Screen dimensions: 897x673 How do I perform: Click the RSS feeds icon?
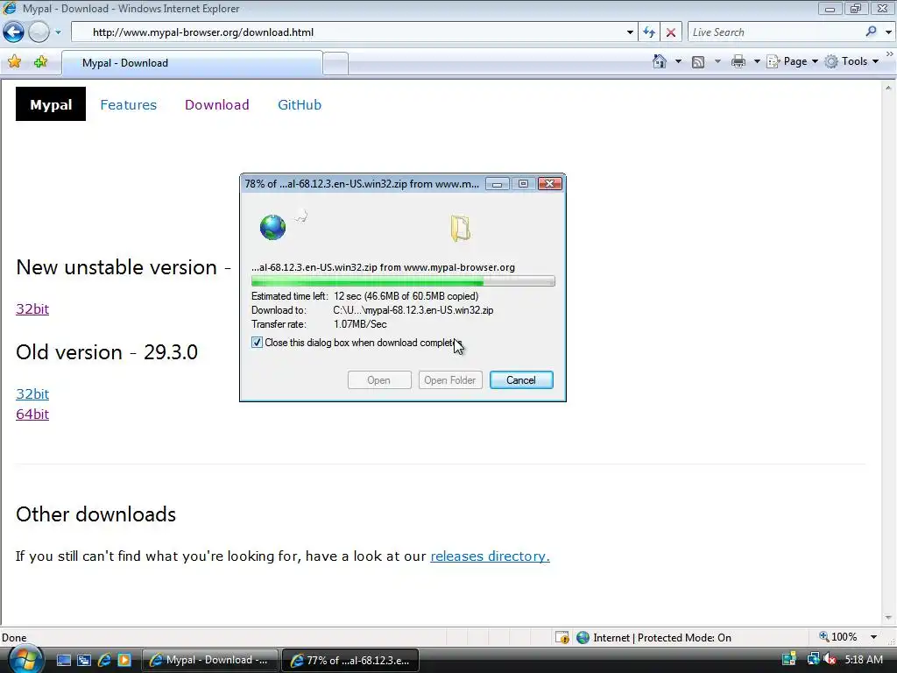point(698,62)
